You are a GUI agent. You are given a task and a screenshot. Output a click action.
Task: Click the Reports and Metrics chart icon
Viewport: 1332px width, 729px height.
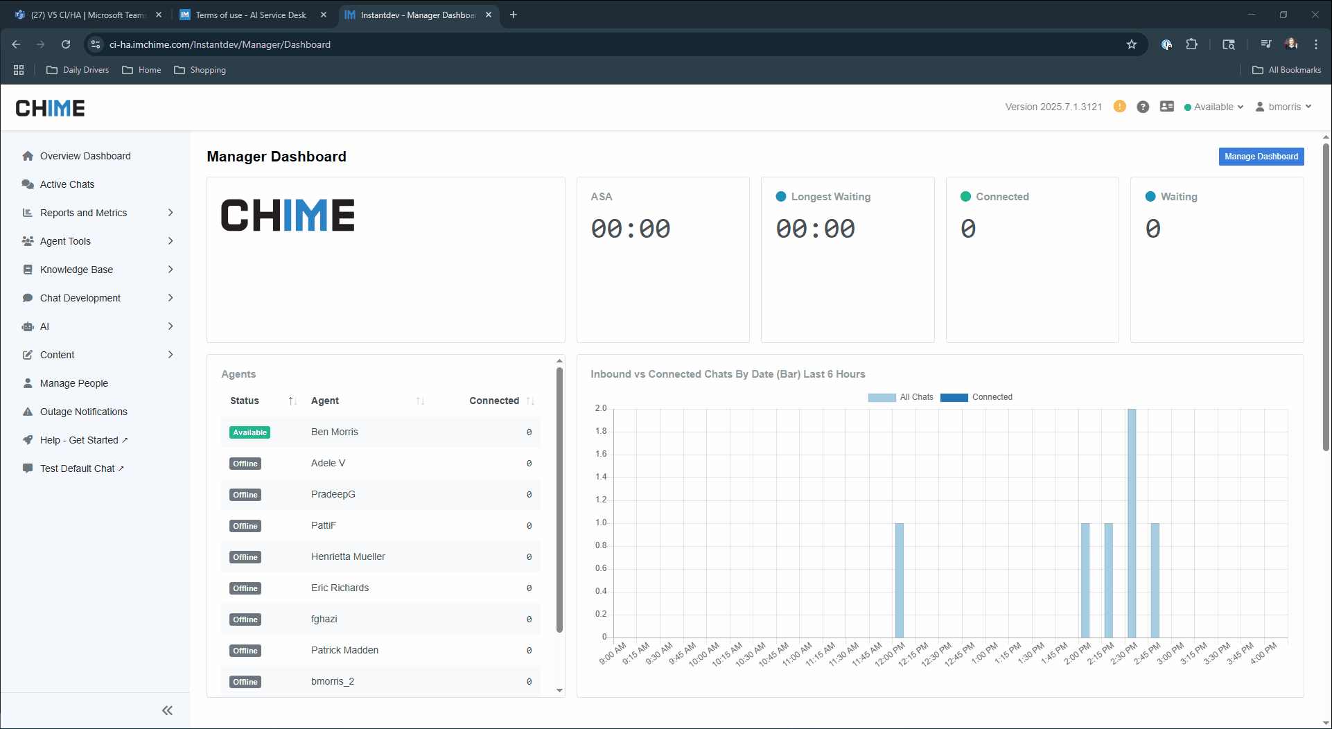pyautogui.click(x=28, y=213)
